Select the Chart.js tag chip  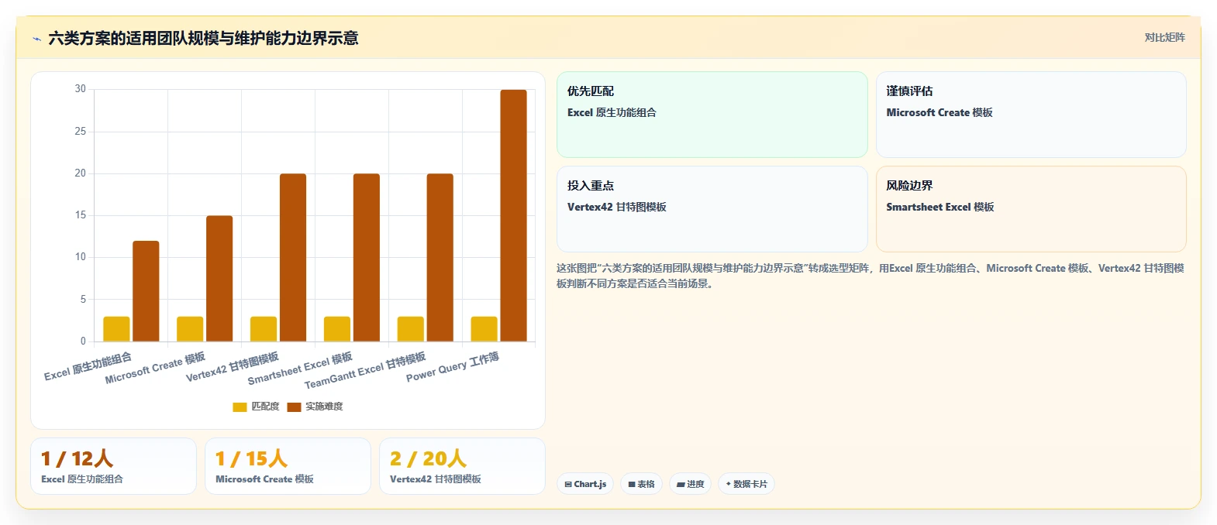click(585, 484)
